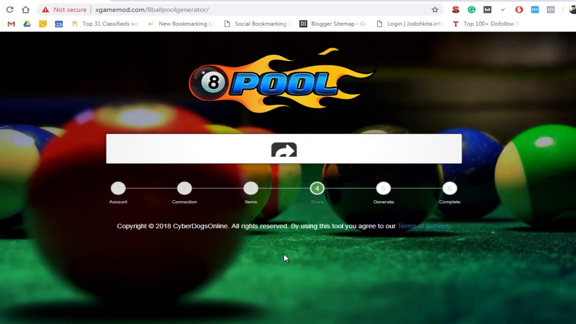Viewport: 576px width, 324px height.
Task: Select the Account step circle
Action: click(x=118, y=188)
